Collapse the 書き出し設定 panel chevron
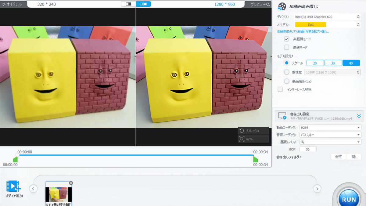Viewport: 366px width, 206px height. click(358, 116)
